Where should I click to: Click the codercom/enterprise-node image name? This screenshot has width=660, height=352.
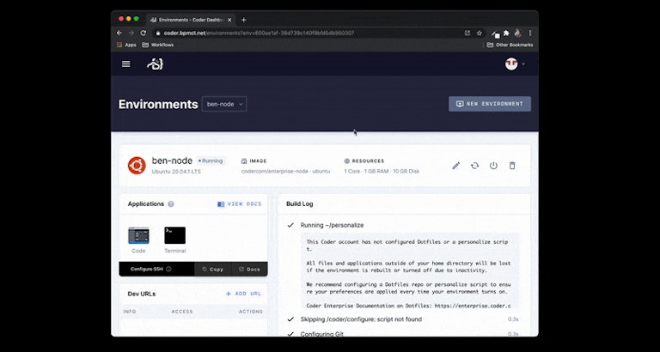pos(286,171)
